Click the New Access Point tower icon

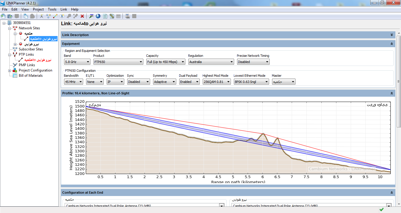(x=62, y=16)
